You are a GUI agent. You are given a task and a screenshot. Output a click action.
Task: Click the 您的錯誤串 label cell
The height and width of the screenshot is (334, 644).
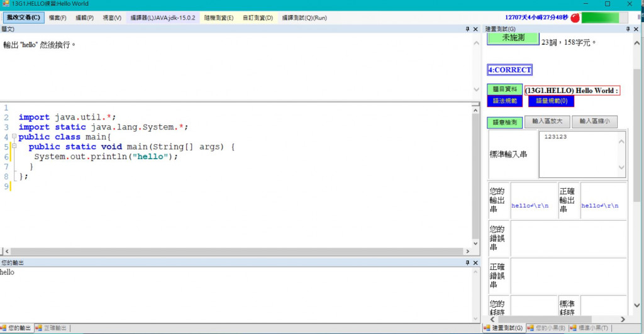pos(499,238)
